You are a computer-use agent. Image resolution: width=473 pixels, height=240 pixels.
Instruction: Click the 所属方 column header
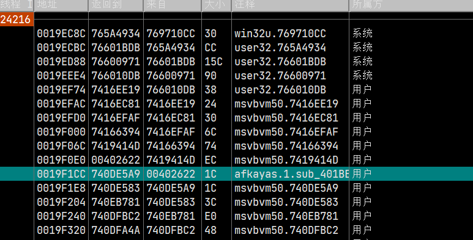tap(411, 5)
